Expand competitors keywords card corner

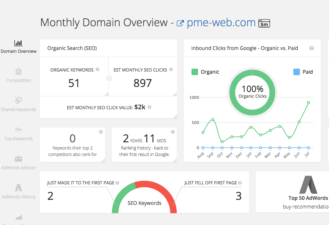click(x=103, y=160)
